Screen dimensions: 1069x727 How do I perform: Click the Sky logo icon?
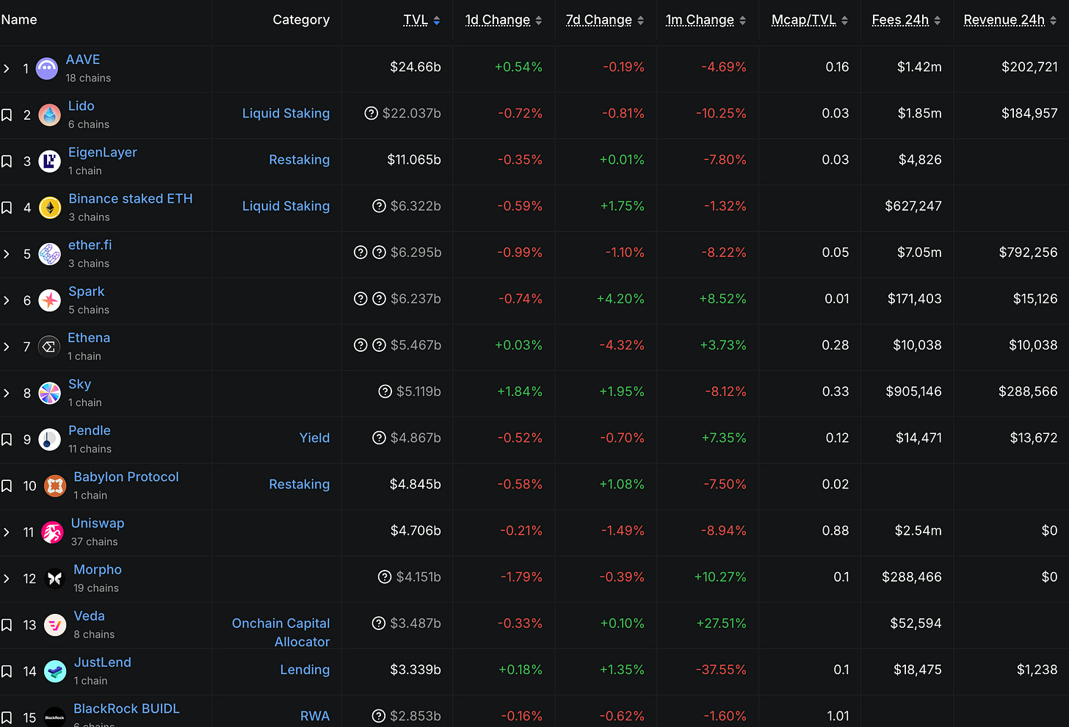49,394
